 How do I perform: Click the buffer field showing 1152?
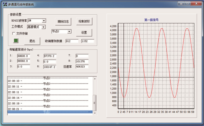coord(88,41)
